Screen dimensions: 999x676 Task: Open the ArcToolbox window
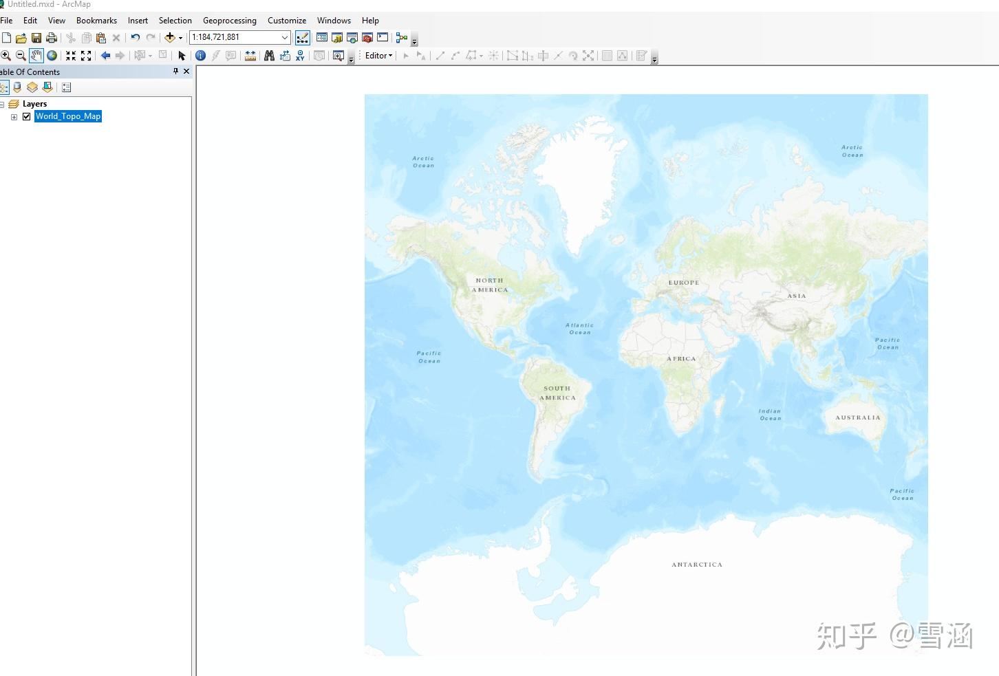(367, 38)
